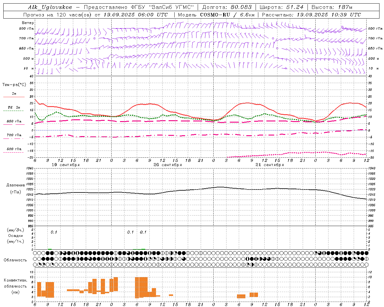Select the text 'Предоставлено ФГБУ "ЗапСиб УГМС"'

[139, 7]
